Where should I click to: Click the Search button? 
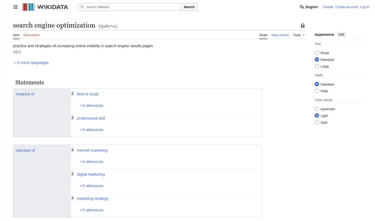point(189,7)
